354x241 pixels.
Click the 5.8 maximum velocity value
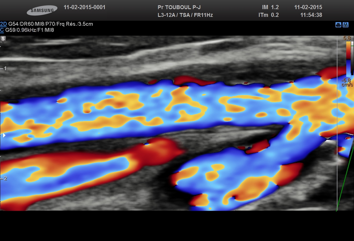(x=347, y=38)
